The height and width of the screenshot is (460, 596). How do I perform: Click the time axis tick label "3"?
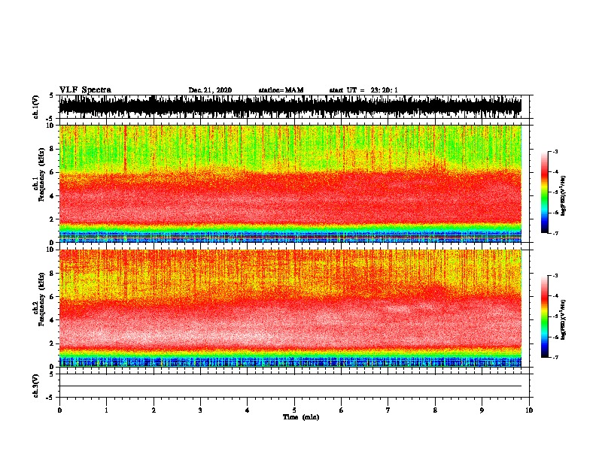(200, 410)
